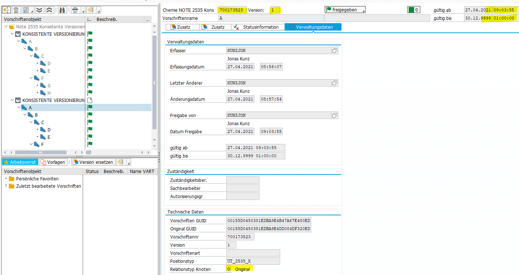Click the value help icon beside Erfasser field
The width and height of the screenshot is (519, 275).
(x=334, y=51)
